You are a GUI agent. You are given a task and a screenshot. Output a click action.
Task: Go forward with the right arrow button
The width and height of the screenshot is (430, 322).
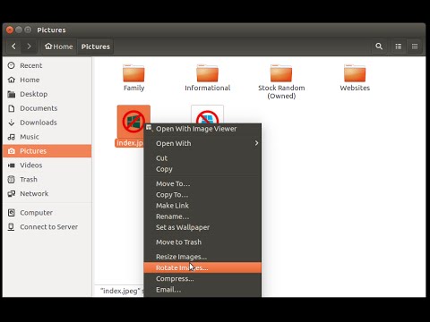coord(29,47)
